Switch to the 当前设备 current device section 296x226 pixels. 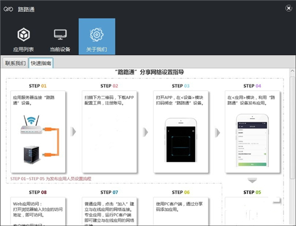point(60,40)
